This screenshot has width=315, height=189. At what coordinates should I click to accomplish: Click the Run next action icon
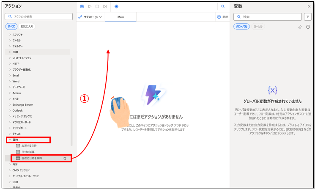pyautogui.click(x=104, y=6)
